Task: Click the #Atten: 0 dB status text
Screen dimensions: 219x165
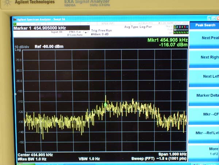Action: tap(100, 34)
